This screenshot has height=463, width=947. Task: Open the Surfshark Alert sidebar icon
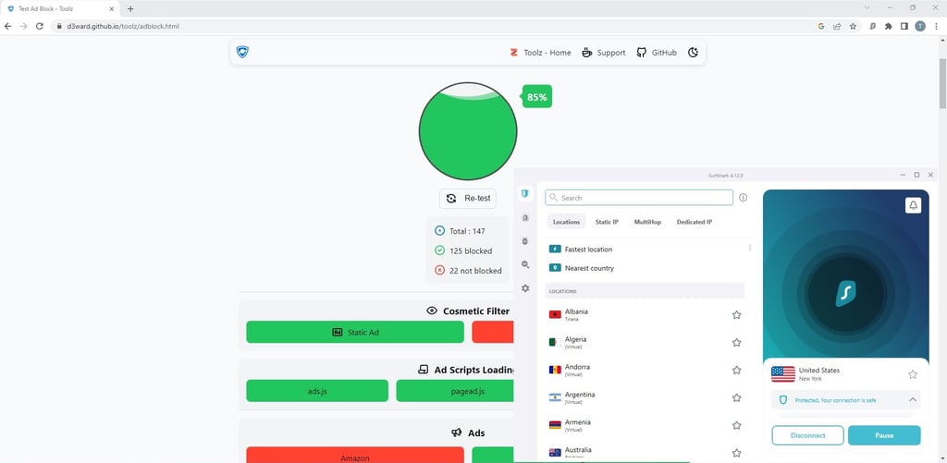tap(525, 217)
